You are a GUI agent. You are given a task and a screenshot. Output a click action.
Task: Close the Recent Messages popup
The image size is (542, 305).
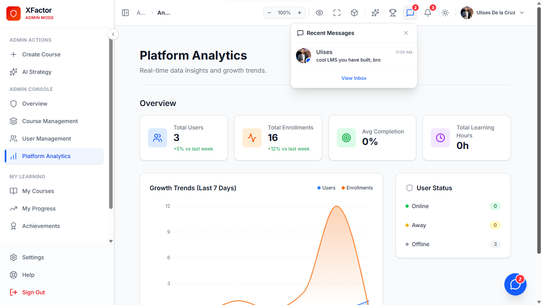(406, 33)
